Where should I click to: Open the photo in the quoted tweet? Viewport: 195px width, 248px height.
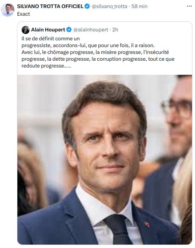[x=105, y=160]
